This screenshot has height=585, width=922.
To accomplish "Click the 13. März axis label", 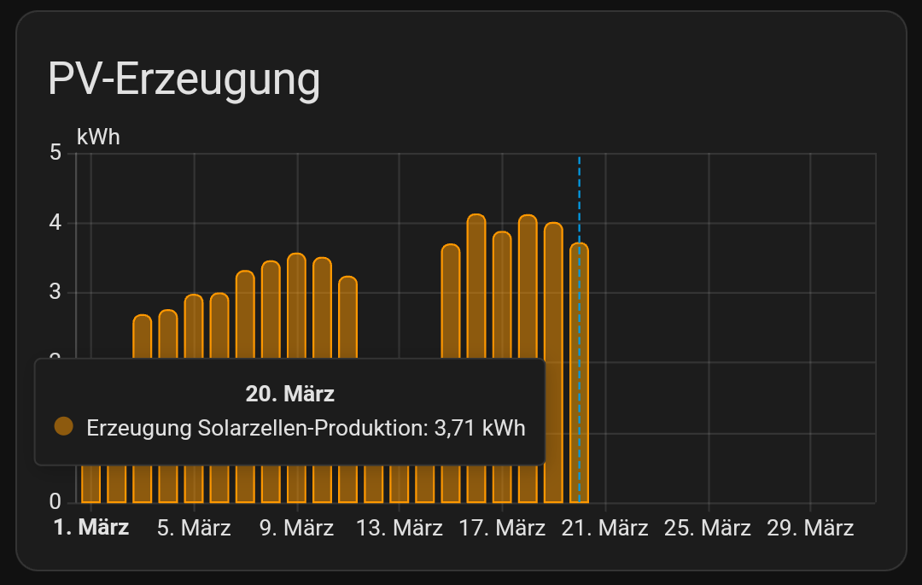I will tap(400, 528).
